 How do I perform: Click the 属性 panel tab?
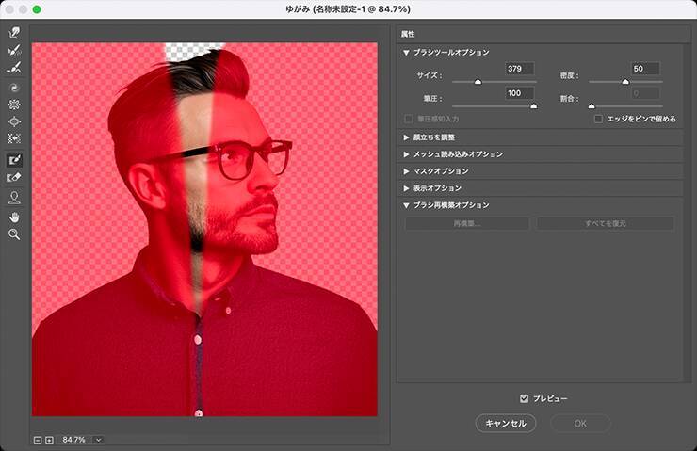[x=409, y=33]
